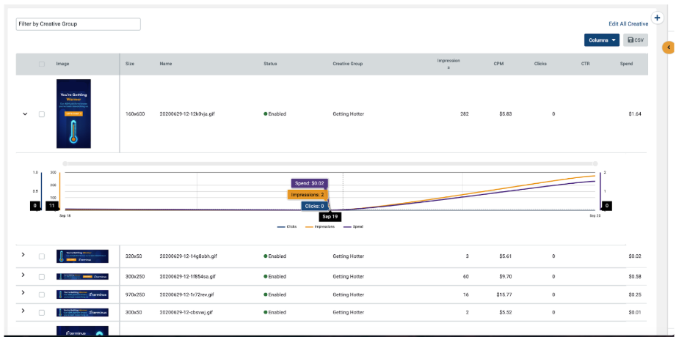The width and height of the screenshot is (676, 337).
Task: Click the blue plus icon at top right
Action: [x=657, y=30]
